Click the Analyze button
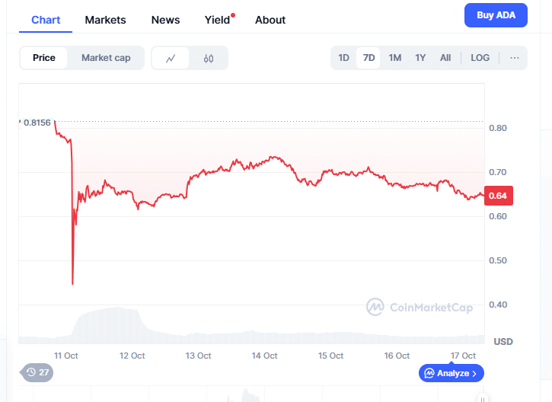The width and height of the screenshot is (552, 402). point(451,373)
